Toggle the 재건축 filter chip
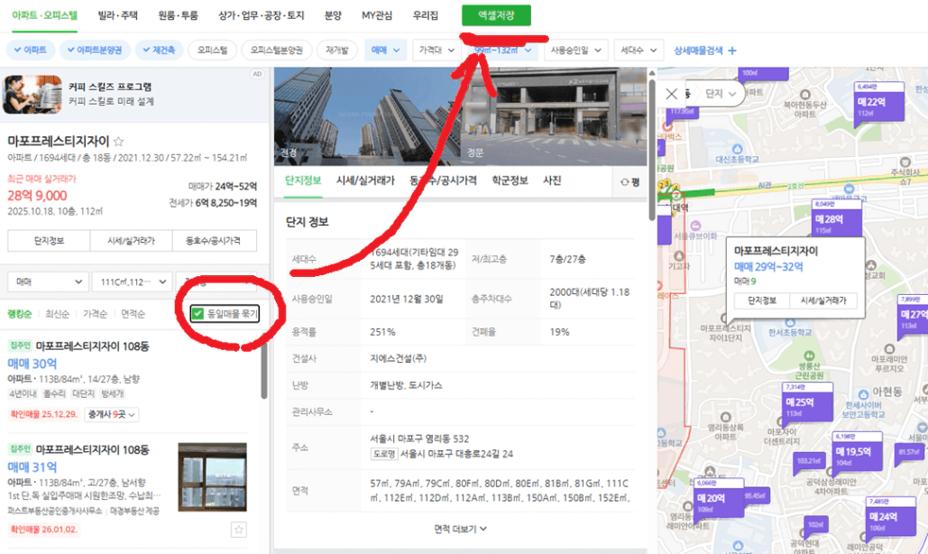Viewport: 928px width, 554px height. [x=160, y=51]
